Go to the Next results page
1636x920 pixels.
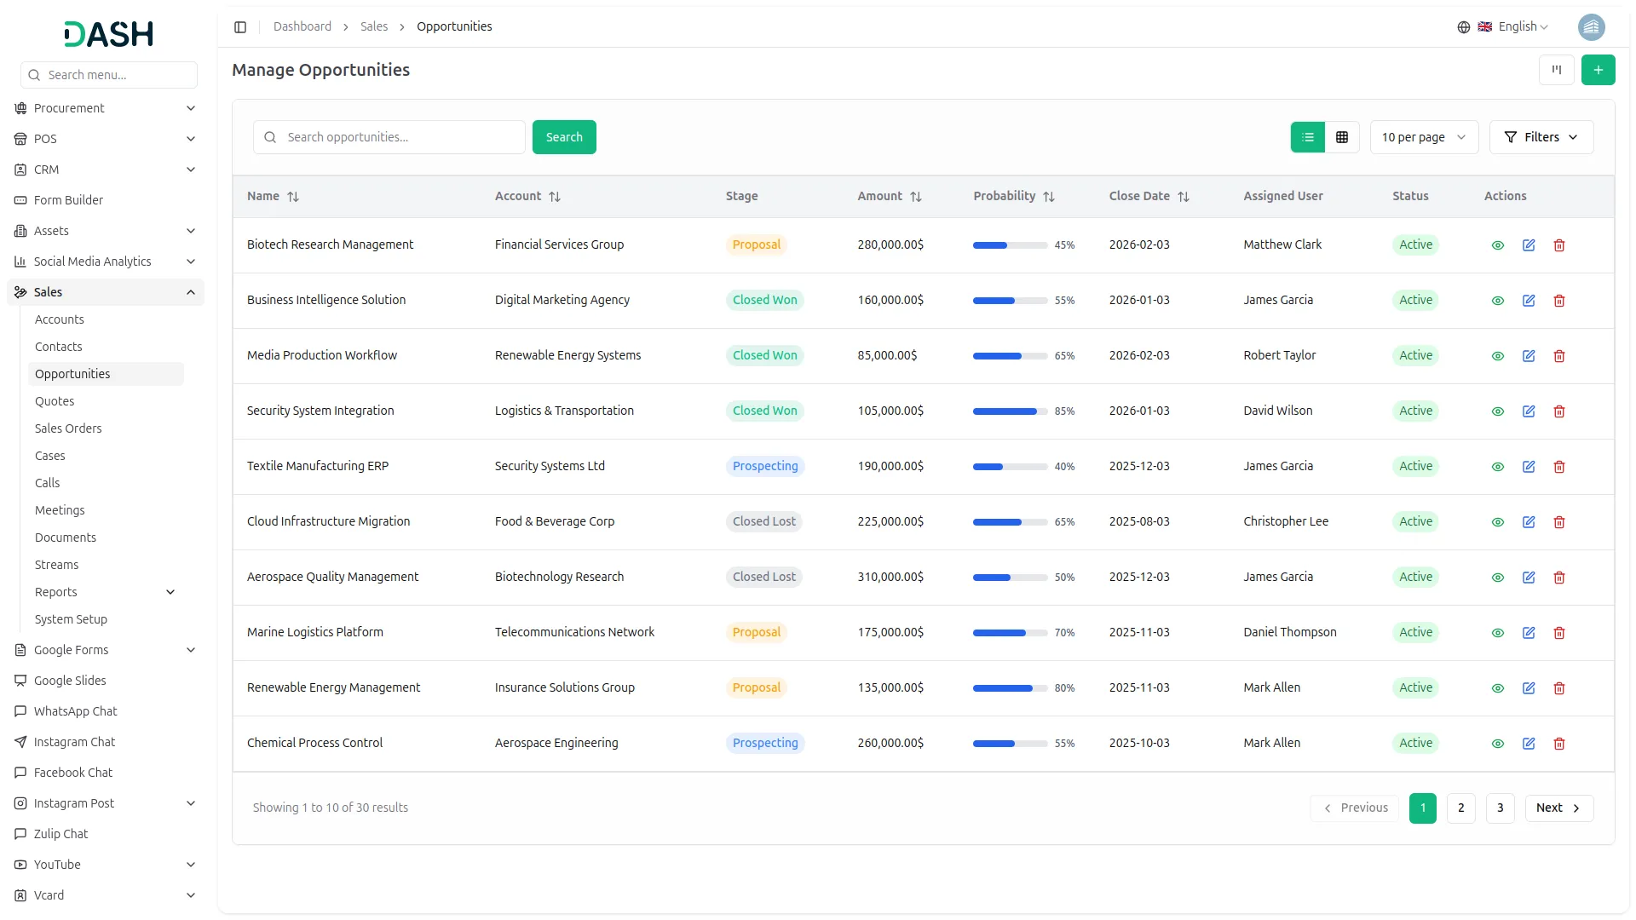(1558, 808)
